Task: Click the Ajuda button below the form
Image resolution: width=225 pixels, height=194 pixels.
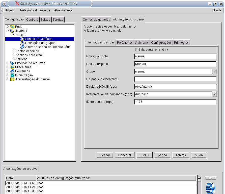Action: (199, 155)
